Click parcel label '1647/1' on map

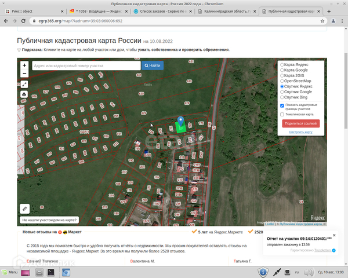point(84,132)
